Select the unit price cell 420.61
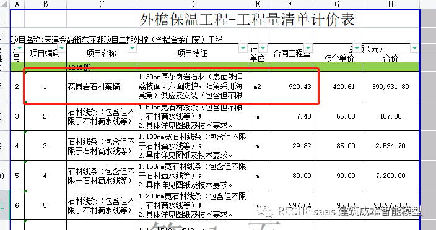The height and width of the screenshot is (230, 436). [338, 87]
